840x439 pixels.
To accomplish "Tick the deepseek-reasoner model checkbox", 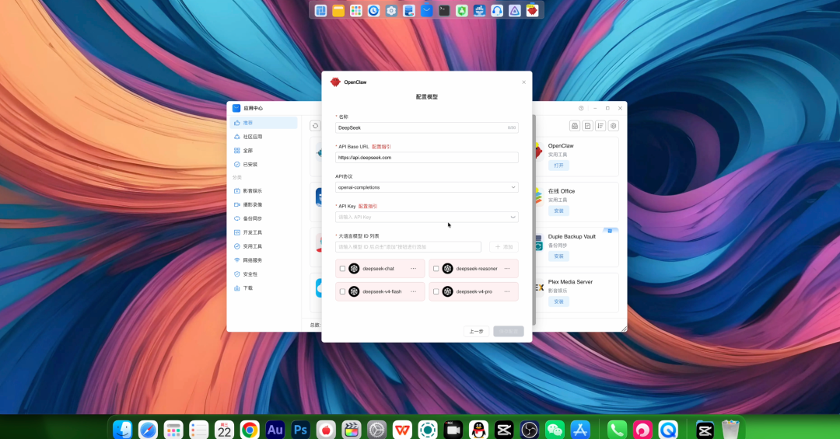I will click(436, 269).
